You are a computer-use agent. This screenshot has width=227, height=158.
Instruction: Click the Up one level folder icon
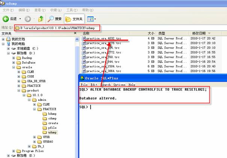pos(41,19)
